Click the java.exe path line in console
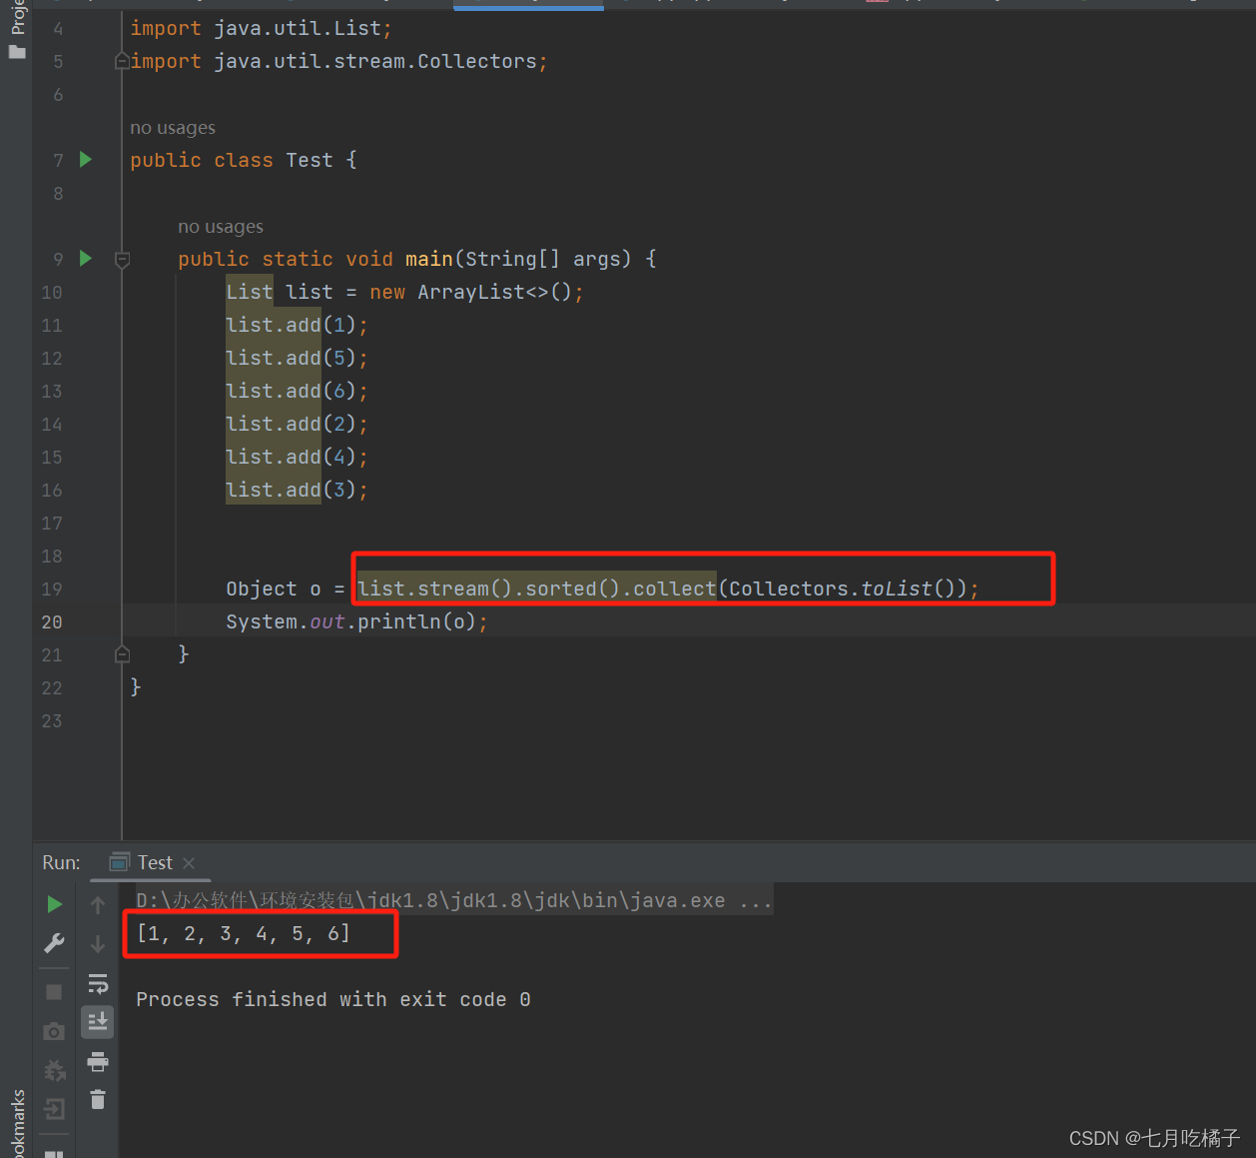1256x1158 pixels. [x=454, y=900]
